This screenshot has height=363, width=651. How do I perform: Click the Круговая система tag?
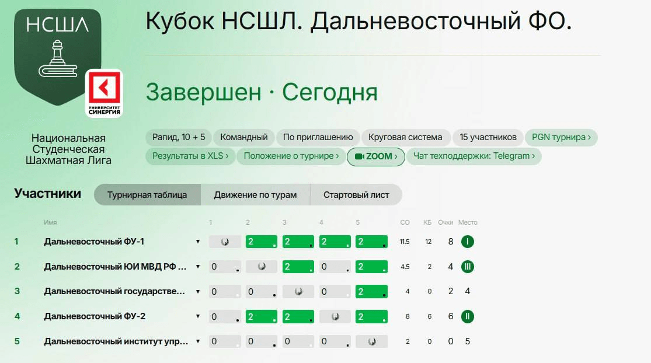[405, 137]
